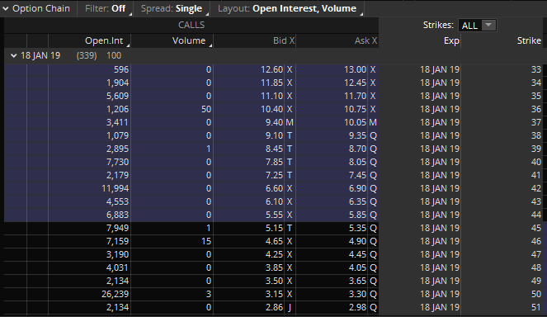
Task: Select bid price 11.85 for strike 34
Action: coord(272,83)
